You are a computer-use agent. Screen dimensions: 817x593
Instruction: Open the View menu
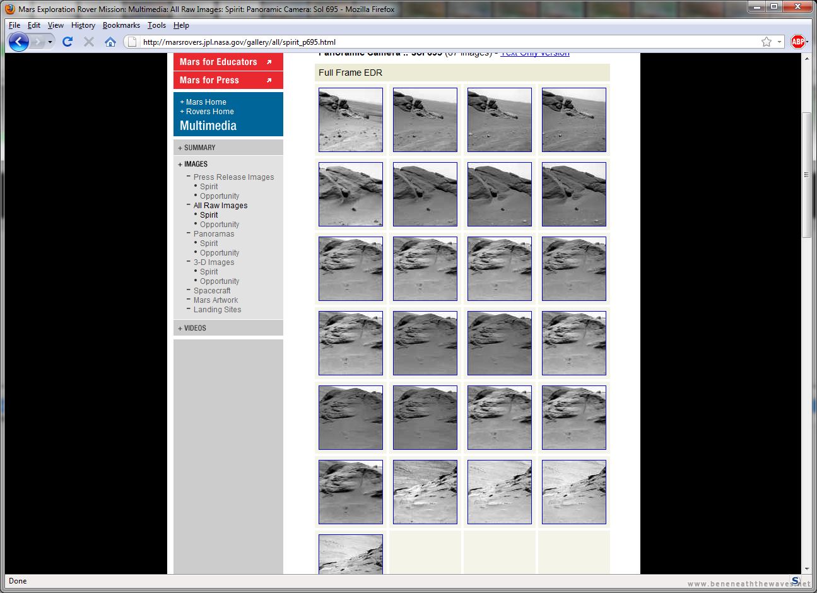[56, 25]
